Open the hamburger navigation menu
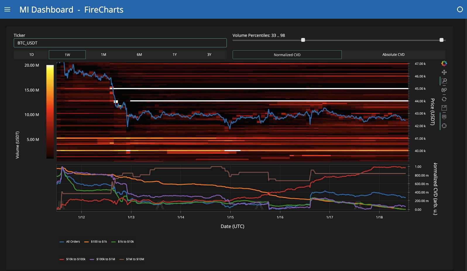Screen dimensions: 467x271 pos(7,9)
